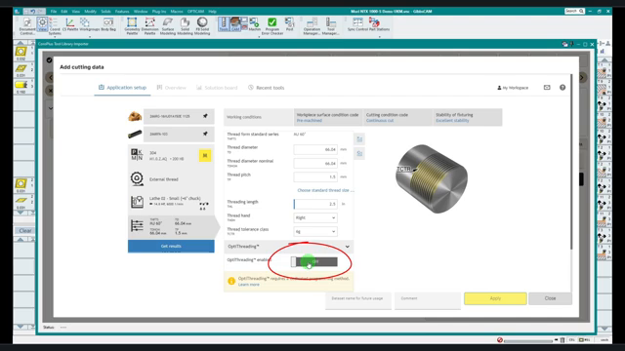
Task: Open Surface Modeling tools
Action: [x=168, y=26]
